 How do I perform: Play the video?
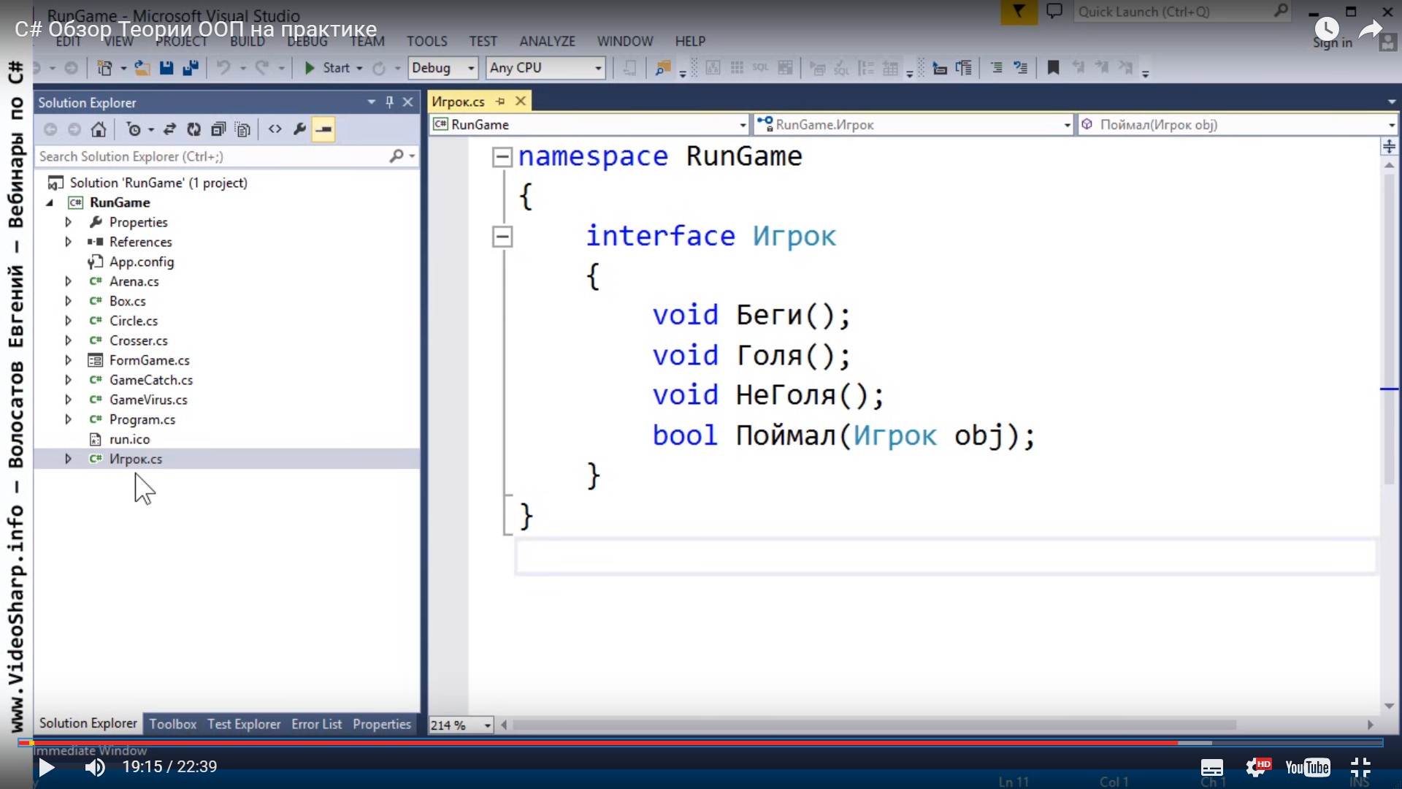pyautogui.click(x=47, y=767)
